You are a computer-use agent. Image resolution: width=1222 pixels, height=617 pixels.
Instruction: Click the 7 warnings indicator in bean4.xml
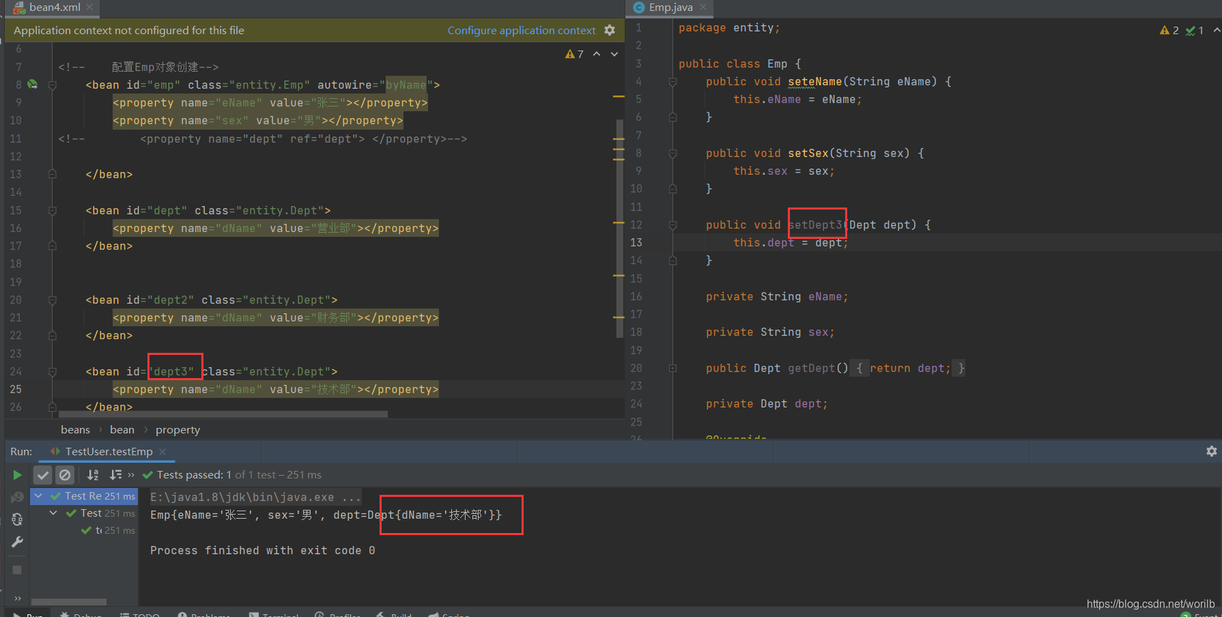[574, 54]
